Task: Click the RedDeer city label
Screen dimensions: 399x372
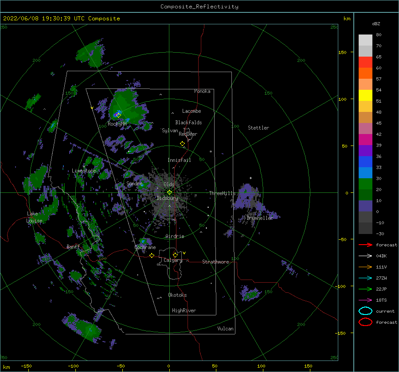Action: tap(188, 134)
